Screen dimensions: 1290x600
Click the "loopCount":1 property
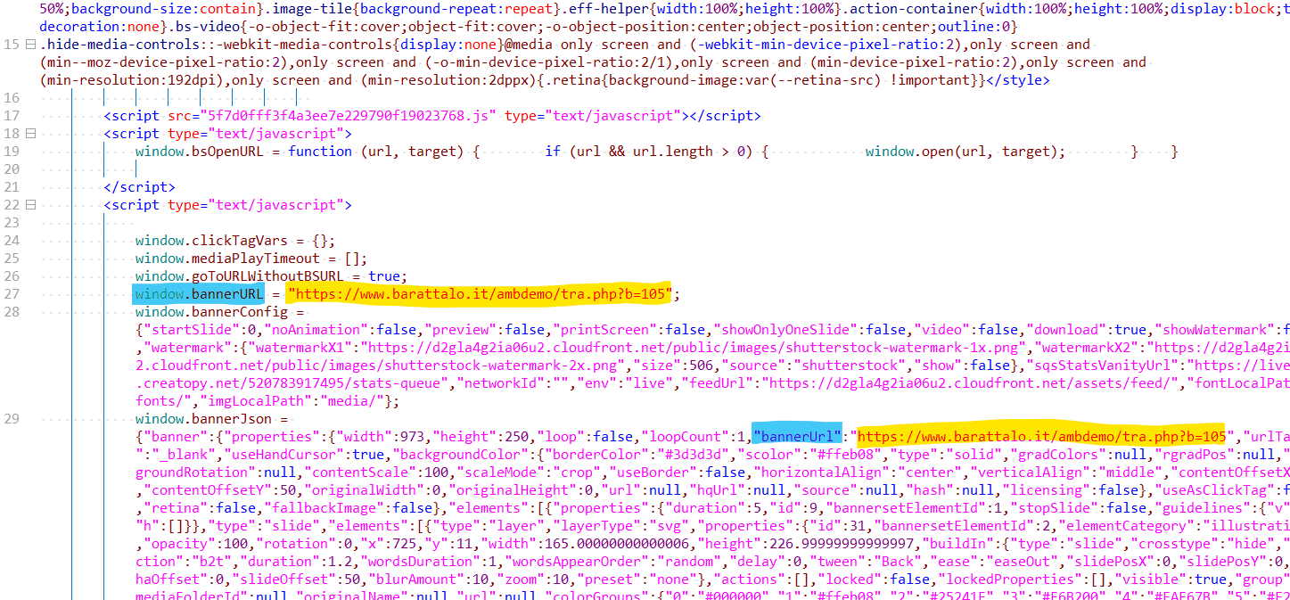[x=694, y=437]
